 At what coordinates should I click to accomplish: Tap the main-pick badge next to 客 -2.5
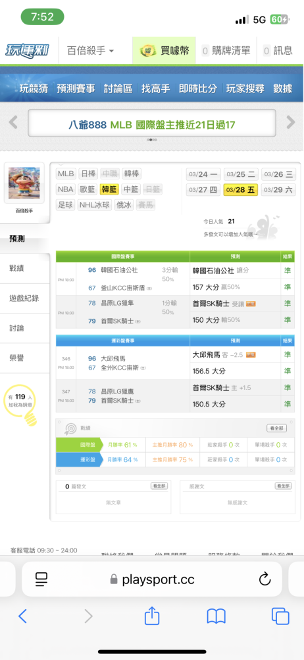coord(251,355)
